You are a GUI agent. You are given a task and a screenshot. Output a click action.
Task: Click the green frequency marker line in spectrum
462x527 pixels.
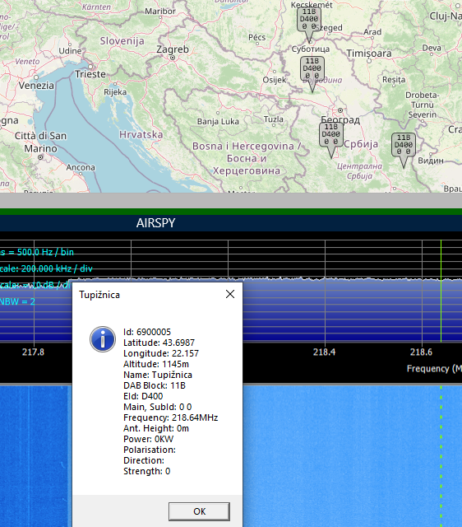tap(441, 291)
